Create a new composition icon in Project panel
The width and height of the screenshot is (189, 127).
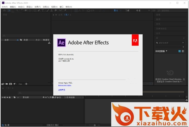11,84
